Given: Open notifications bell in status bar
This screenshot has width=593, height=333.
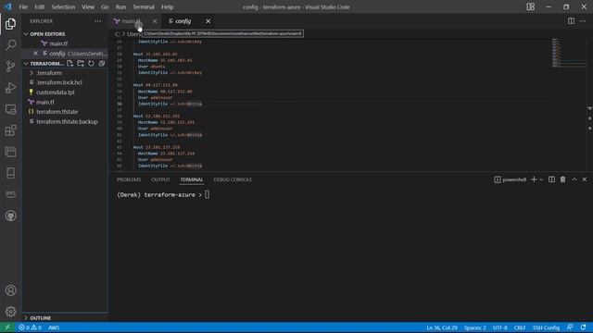Looking at the screenshot, I should click(x=584, y=327).
